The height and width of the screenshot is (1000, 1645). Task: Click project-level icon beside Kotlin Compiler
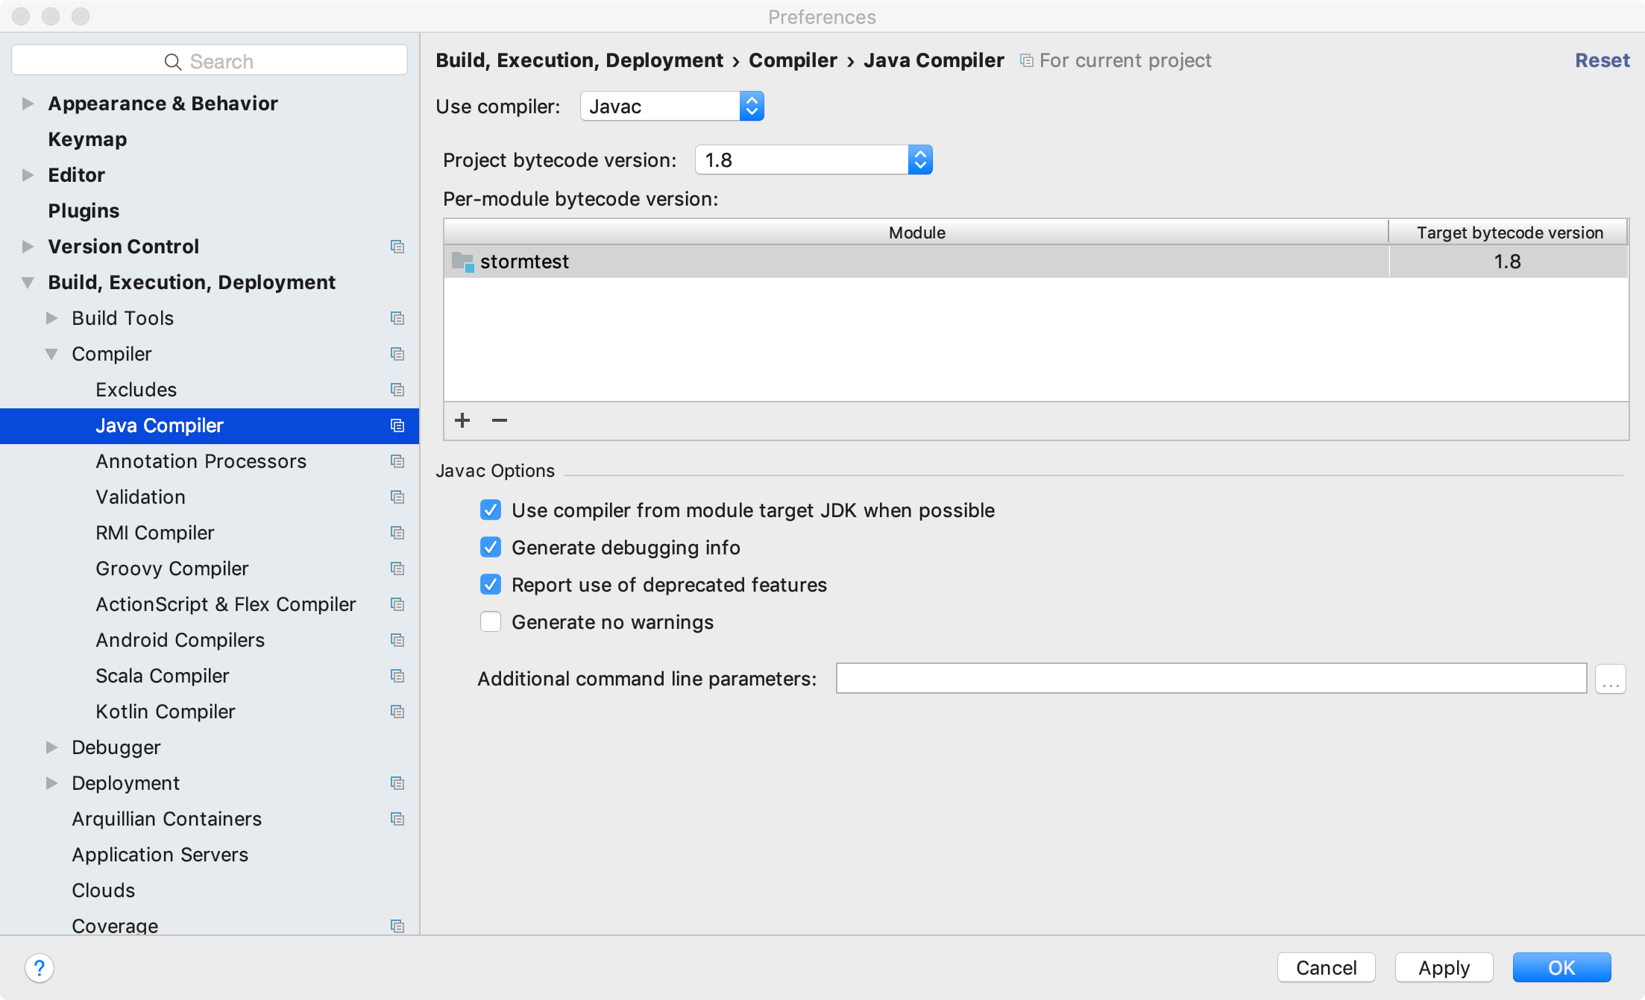[x=397, y=712]
